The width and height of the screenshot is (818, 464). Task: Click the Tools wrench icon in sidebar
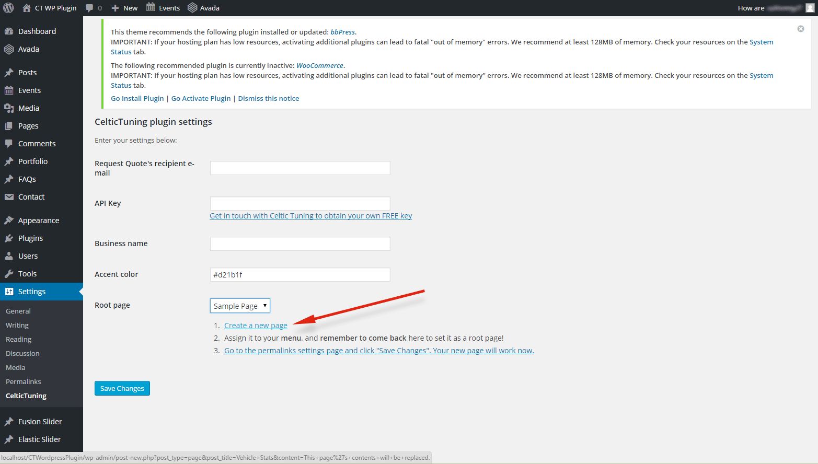pos(9,274)
